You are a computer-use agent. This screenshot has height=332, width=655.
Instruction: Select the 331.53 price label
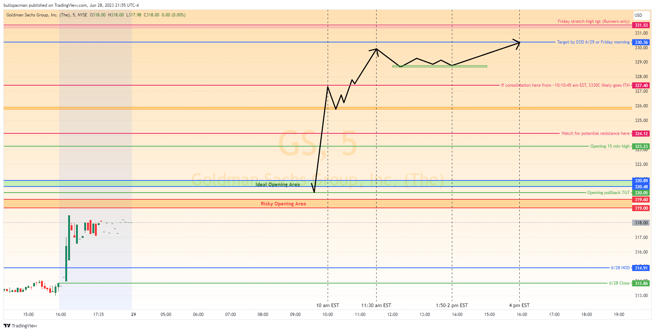pos(641,25)
